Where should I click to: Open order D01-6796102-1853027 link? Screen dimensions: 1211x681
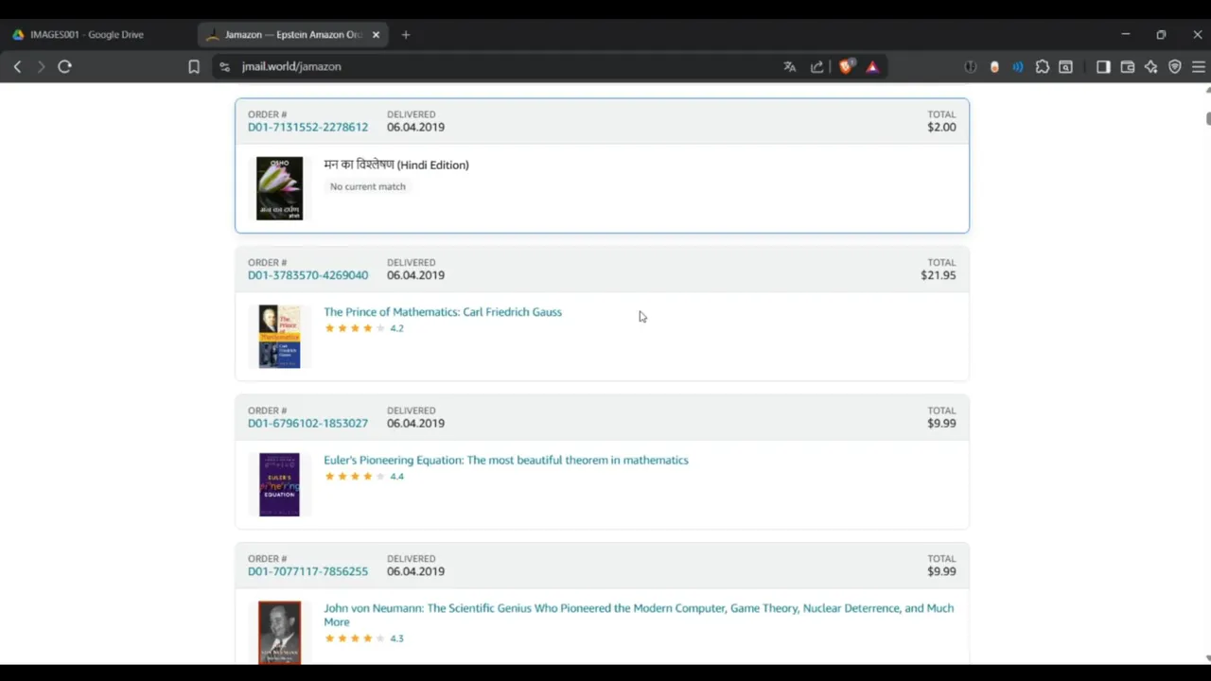click(307, 424)
